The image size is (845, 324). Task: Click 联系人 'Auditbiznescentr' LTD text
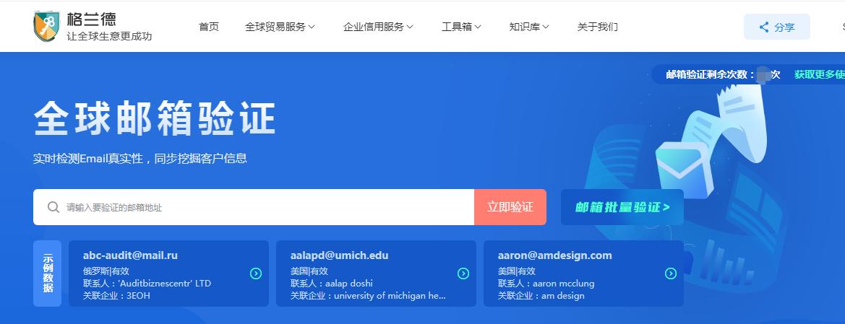147,283
